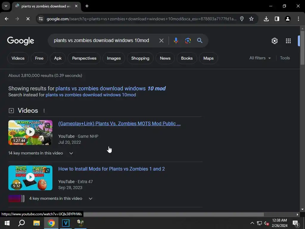The width and height of the screenshot is (305, 229).
Task: Go back using the browser back arrow
Action: (x=7, y=19)
